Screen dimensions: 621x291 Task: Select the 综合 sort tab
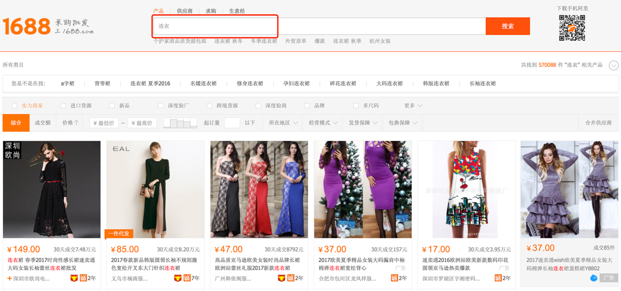point(16,123)
